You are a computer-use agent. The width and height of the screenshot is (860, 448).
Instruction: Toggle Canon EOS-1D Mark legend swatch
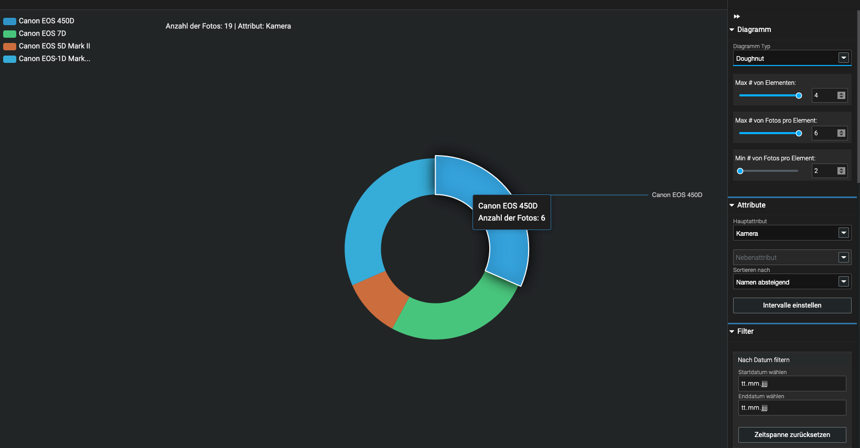point(9,59)
